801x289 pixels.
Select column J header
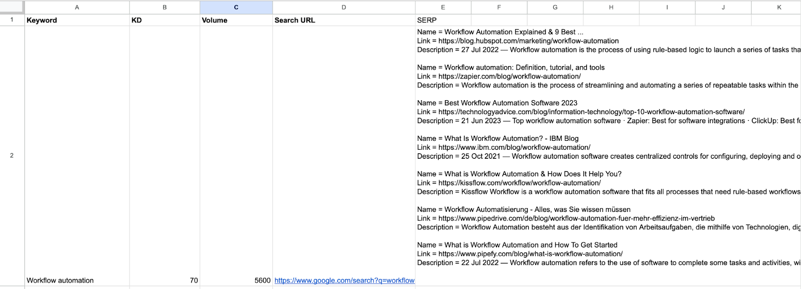723,7
